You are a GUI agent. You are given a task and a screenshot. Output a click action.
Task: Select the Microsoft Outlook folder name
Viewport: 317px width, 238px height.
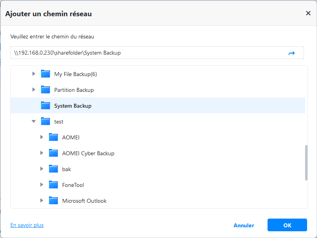[84, 201]
